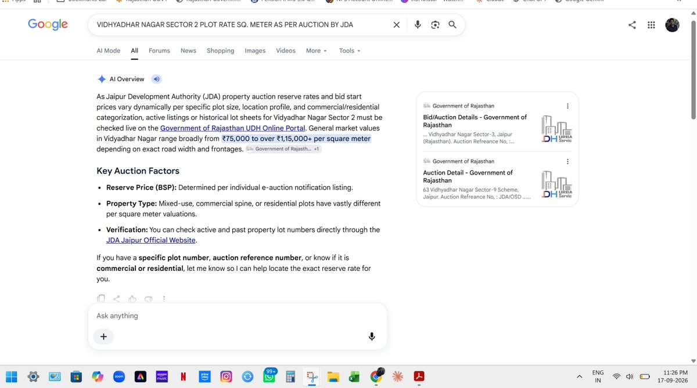Show hidden system tray icons chevron

click(579, 377)
